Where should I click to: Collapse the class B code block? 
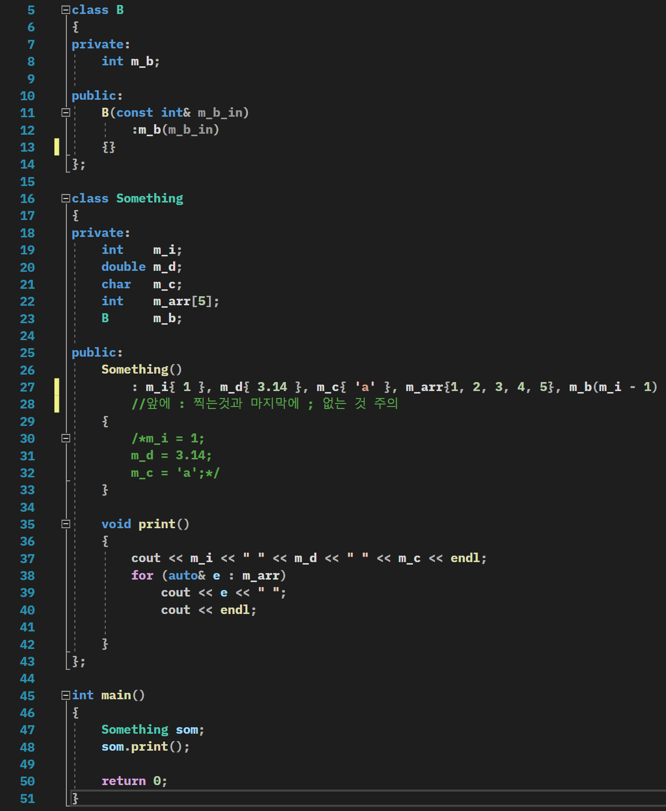[65, 10]
